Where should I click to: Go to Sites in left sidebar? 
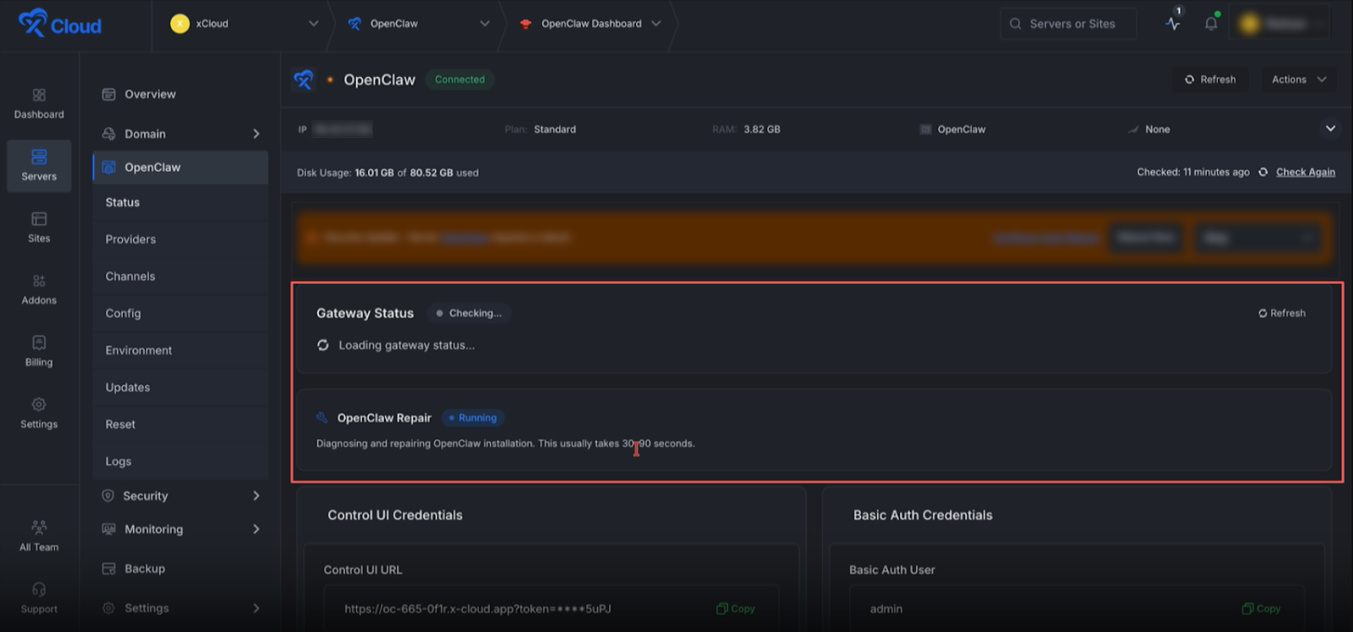39,228
